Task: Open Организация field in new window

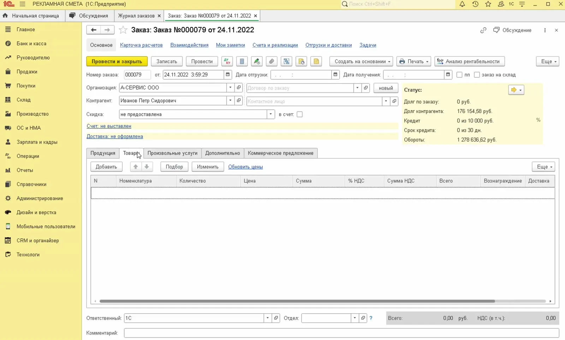Action: (x=239, y=88)
